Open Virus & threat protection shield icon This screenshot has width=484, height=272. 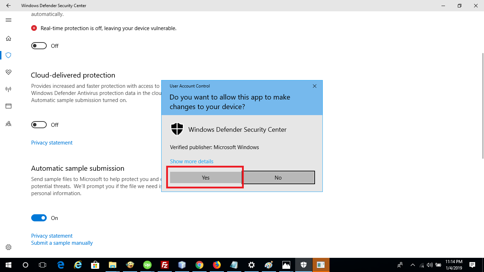point(8,55)
